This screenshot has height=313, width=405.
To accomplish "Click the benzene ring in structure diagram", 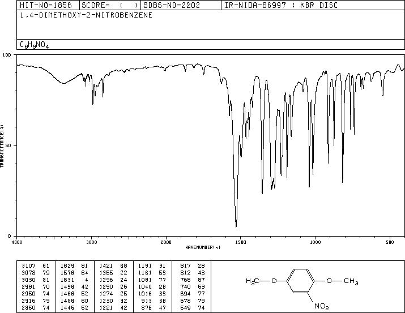I will [x=301, y=281].
